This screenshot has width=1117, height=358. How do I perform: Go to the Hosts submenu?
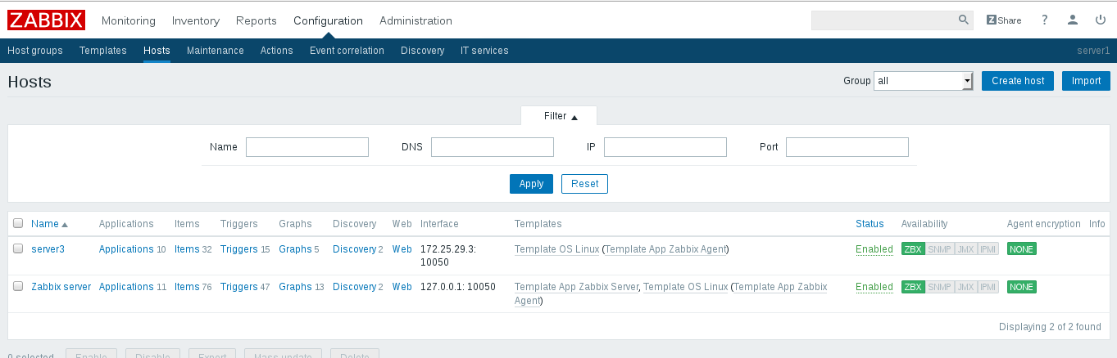157,51
